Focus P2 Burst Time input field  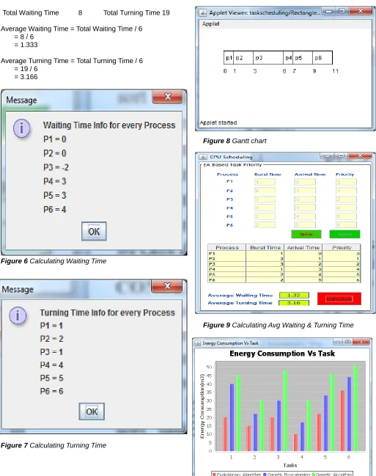coord(265,191)
